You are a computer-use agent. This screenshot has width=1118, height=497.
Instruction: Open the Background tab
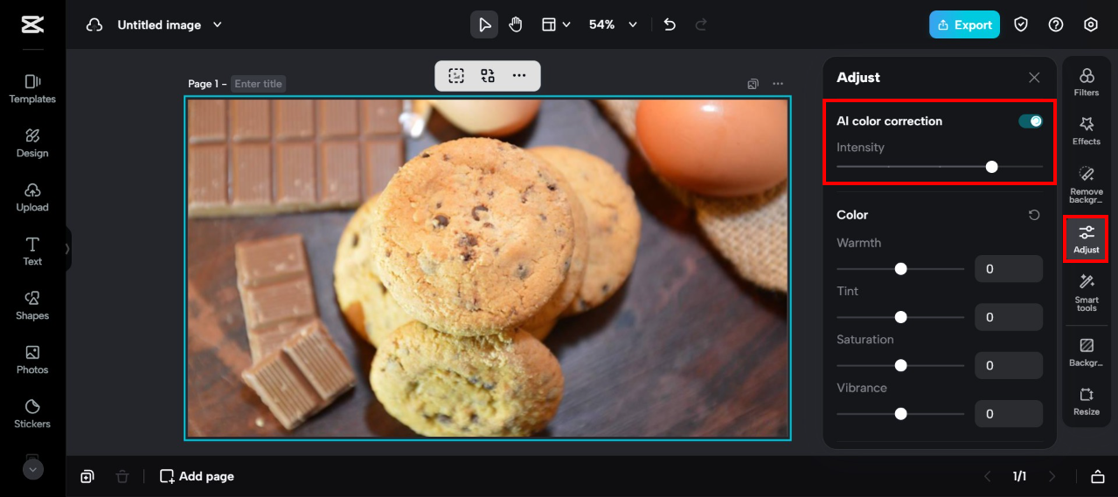(x=1087, y=352)
